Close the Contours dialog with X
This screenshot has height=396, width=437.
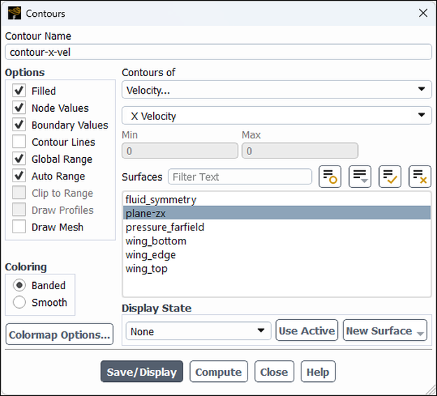[x=423, y=13]
